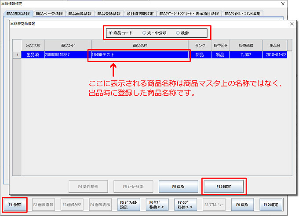The image size is (299, 216).
Task: Click the F4 条件検索 button
Action: [x=88, y=187]
